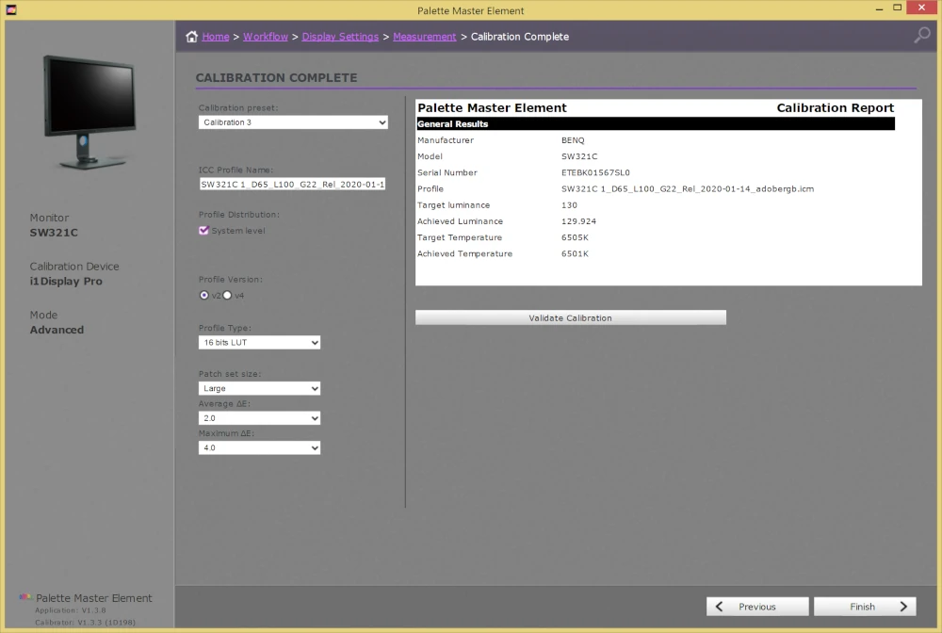942x633 pixels.
Task: Click the Palette Master Element logo icon
Action: point(25,598)
